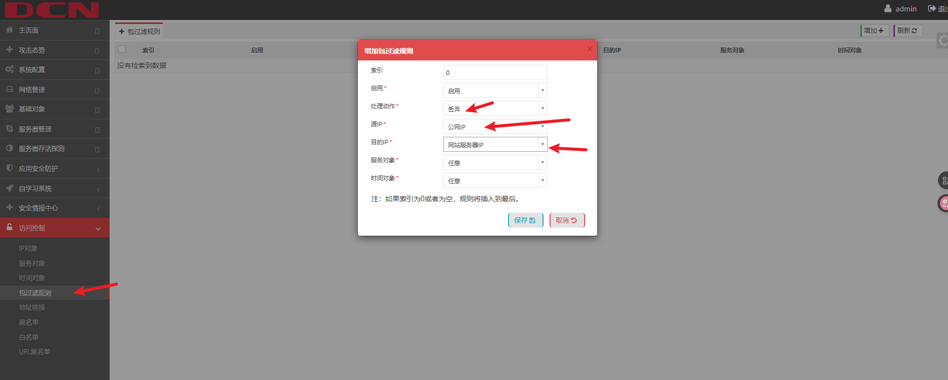
Task: Click the rocket icon beside 自学习系统
Action: pyautogui.click(x=10, y=188)
